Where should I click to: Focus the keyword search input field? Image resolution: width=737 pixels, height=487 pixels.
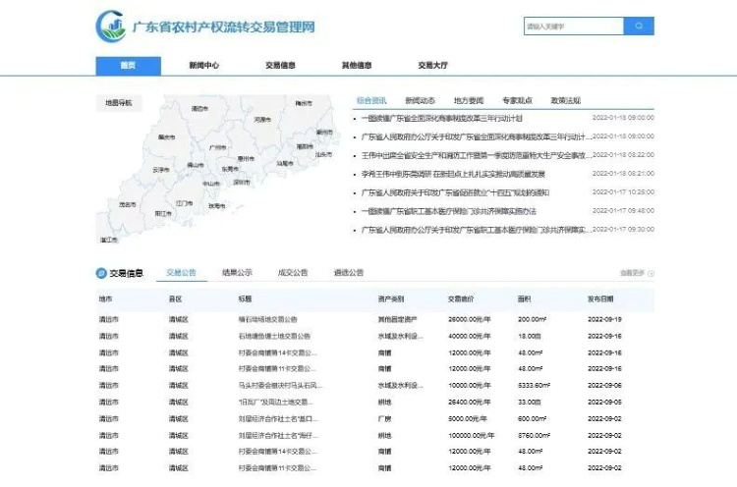[572, 27]
